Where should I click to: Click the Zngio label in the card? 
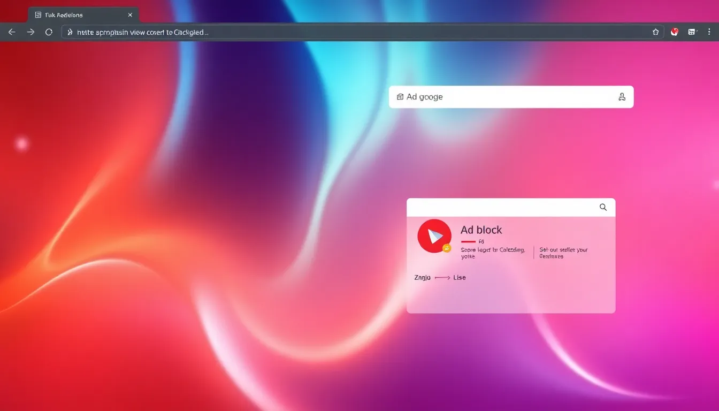pos(422,277)
